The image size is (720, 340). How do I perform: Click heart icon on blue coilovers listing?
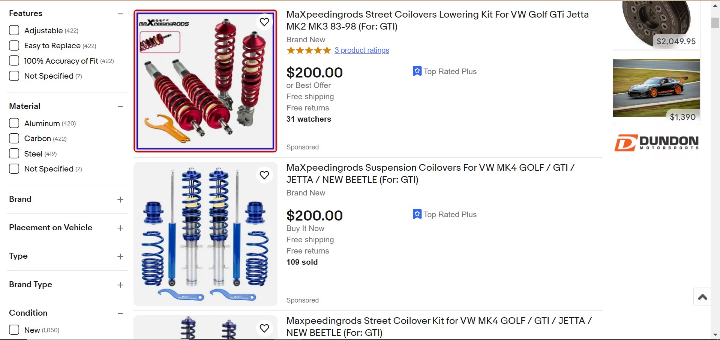pyautogui.click(x=264, y=175)
